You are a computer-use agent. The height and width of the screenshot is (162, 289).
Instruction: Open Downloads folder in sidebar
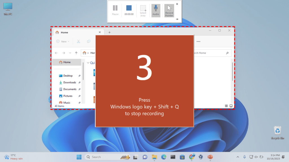tap(69, 82)
